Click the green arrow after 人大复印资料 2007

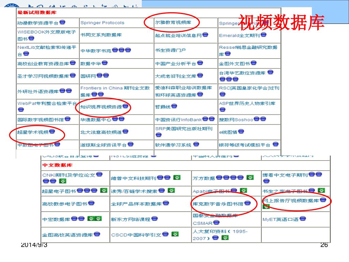click(225, 237)
